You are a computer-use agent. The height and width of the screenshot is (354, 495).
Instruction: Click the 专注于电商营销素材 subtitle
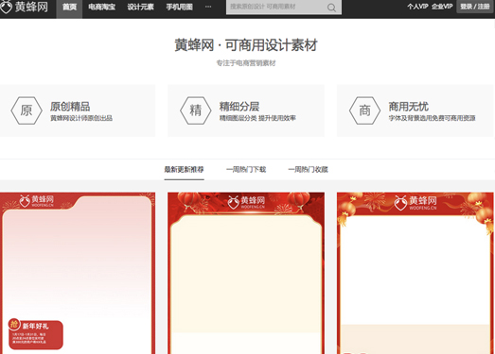click(246, 63)
